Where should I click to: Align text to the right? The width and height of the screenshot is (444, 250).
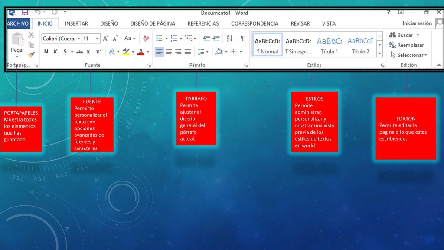178,52
